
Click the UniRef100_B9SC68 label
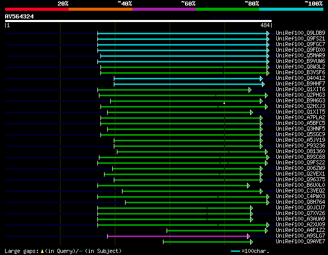click(300, 157)
